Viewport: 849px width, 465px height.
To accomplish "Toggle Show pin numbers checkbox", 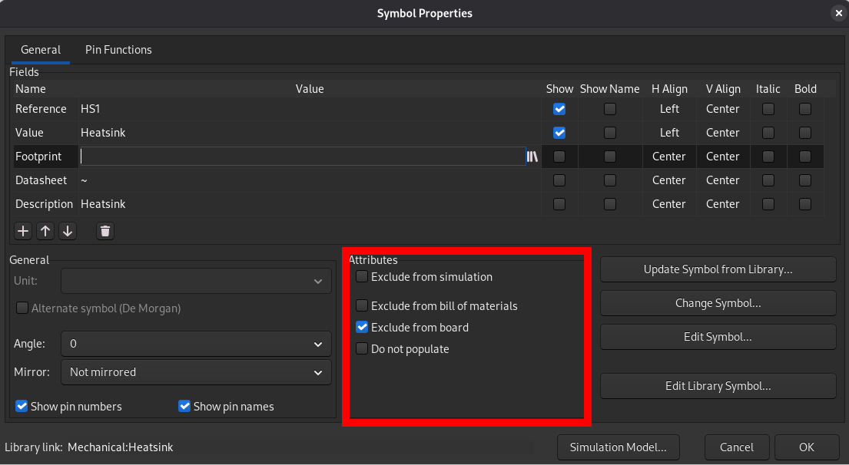I will pyautogui.click(x=22, y=407).
